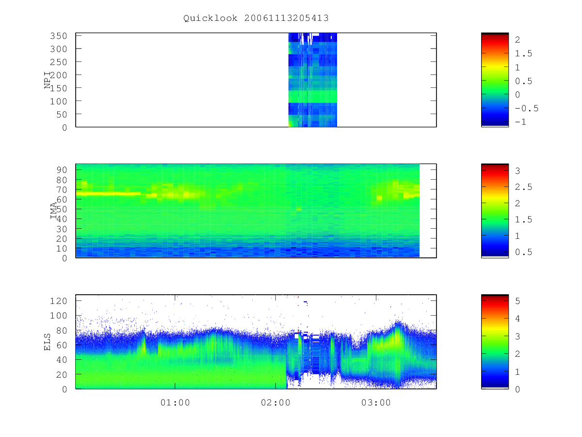Select the NPI y-axis label
The width and height of the screenshot is (582, 437).
coord(48,80)
